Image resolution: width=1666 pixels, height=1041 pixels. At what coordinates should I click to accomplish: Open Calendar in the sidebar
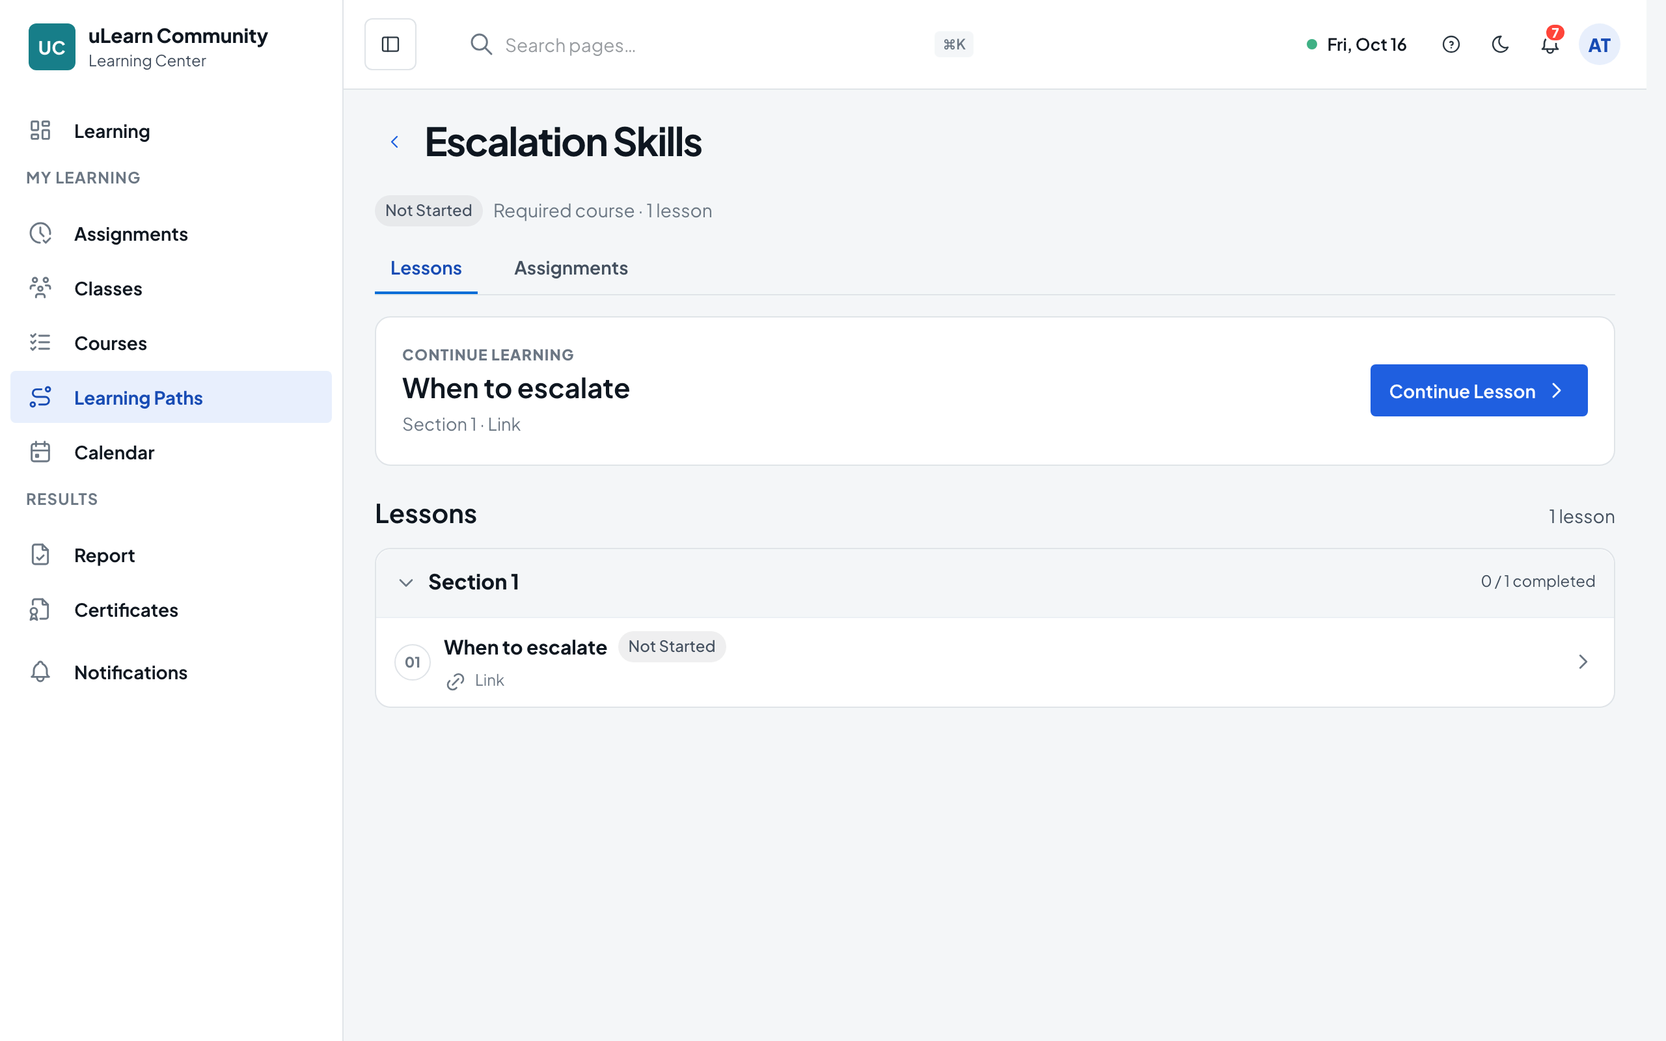click(x=171, y=452)
